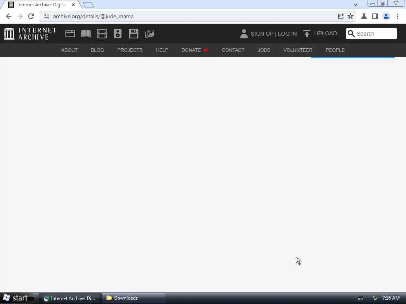Open Chrome Labs flask icon
Screen dimensions: 406x304
point(364,16)
